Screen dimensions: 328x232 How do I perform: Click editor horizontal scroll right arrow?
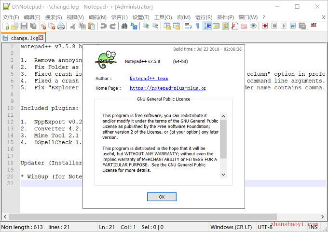pyautogui.click(x=323, y=217)
